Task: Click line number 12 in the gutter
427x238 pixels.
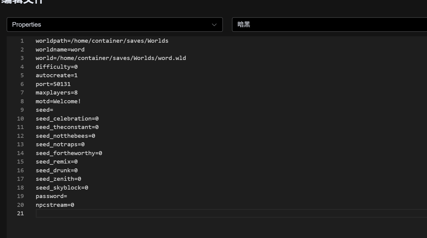Action: 20,136
